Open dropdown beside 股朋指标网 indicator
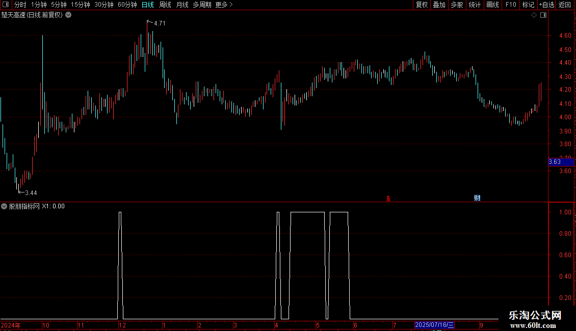This screenshot has height=331, width=576. (4, 206)
